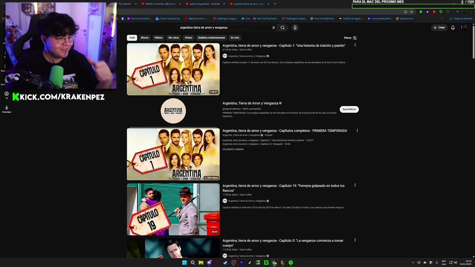Image resolution: width=475 pixels, height=267 pixels.
Task: Click the YouTube search input field
Action: pyautogui.click(x=225, y=27)
